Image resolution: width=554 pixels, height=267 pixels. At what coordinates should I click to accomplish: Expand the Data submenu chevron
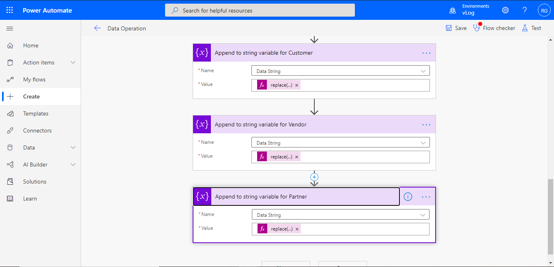[73, 147]
